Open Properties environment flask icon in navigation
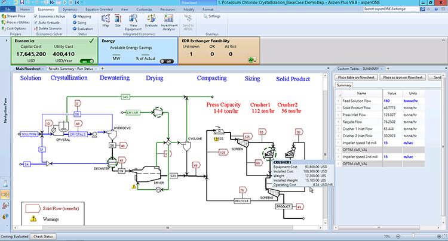Screen dimensions: 448x241 click(x=5, y=184)
